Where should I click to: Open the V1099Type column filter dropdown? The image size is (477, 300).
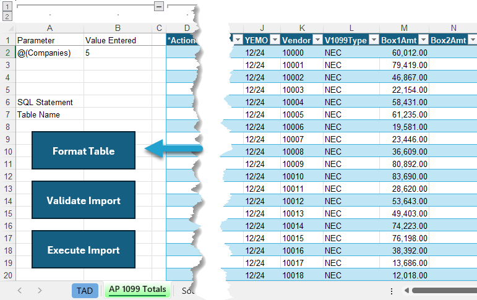coord(374,40)
